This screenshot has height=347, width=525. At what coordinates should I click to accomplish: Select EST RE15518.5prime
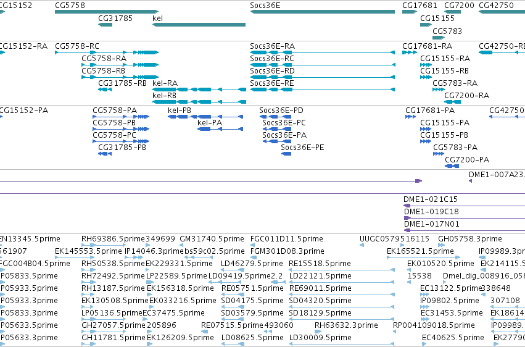(342, 270)
